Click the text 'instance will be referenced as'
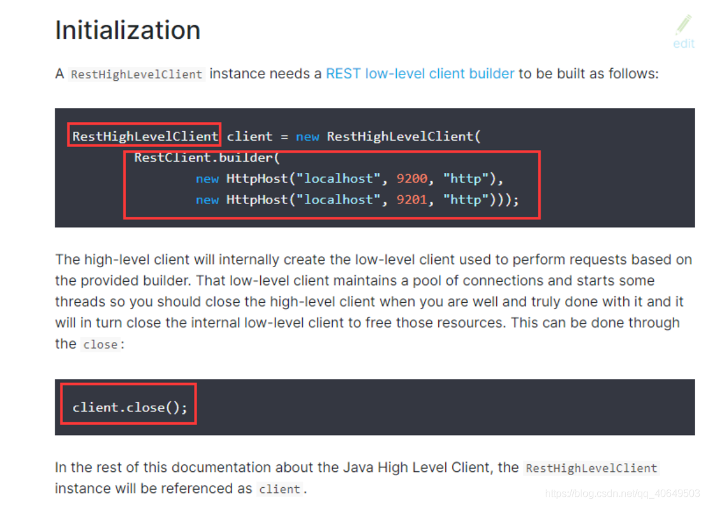This screenshot has height=505, width=706. [153, 488]
